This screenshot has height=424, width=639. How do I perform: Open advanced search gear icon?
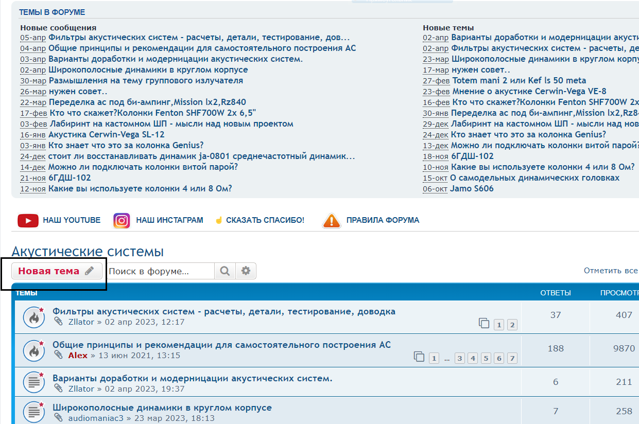coord(246,271)
